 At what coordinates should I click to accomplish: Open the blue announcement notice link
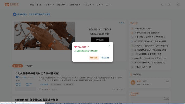point(34,14)
